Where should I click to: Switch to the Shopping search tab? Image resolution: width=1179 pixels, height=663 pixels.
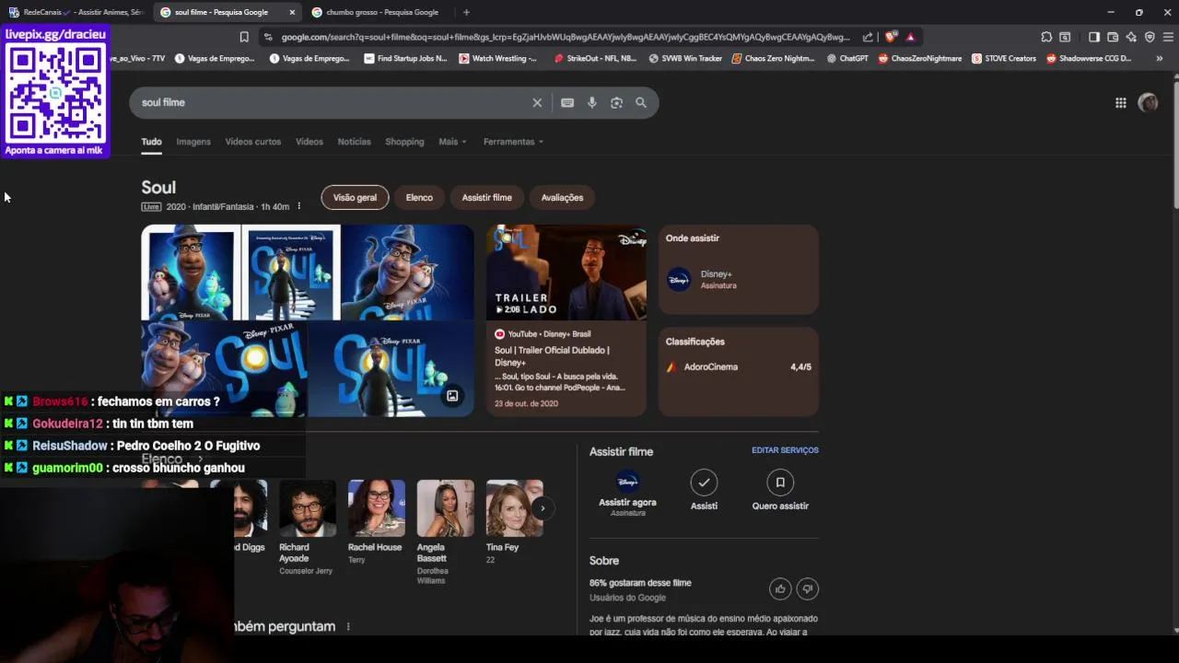pos(404,142)
